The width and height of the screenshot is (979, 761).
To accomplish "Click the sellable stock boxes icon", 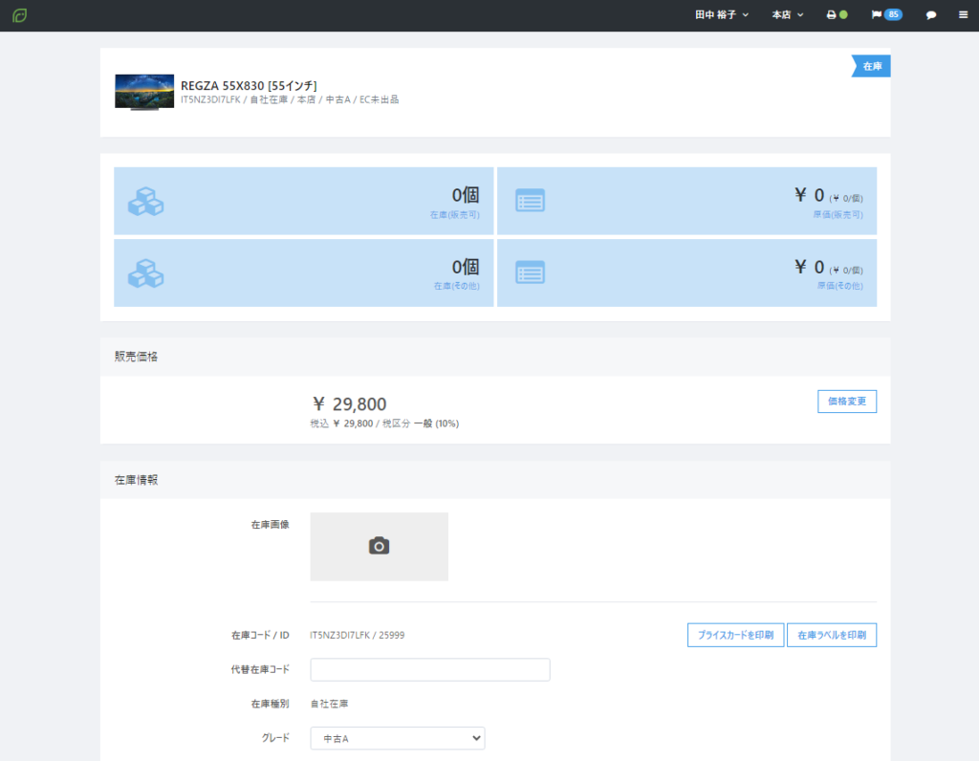I will pyautogui.click(x=145, y=202).
